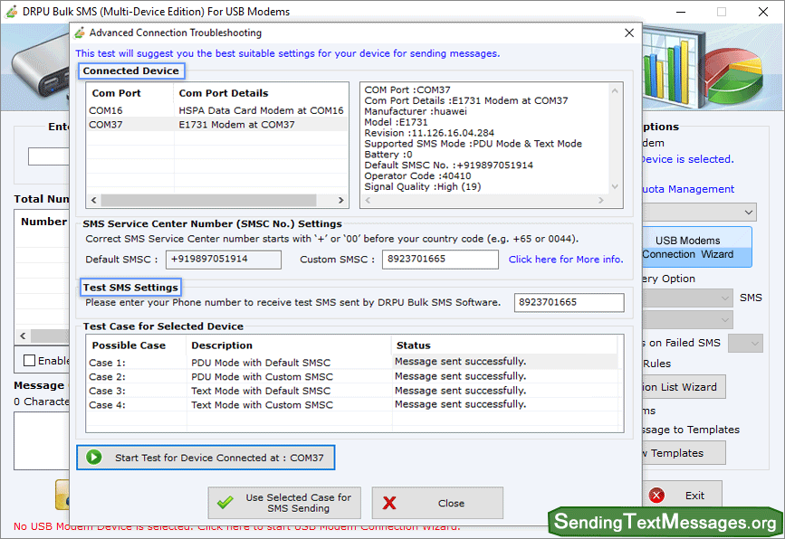Select Case 2 PDU Mode with Custom SMSC
The height and width of the screenshot is (539, 785).
[262, 376]
